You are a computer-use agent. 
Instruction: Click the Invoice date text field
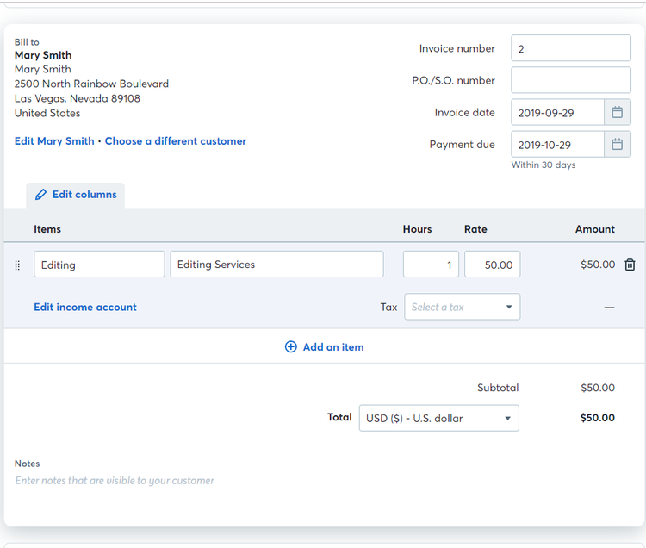pyautogui.click(x=558, y=112)
